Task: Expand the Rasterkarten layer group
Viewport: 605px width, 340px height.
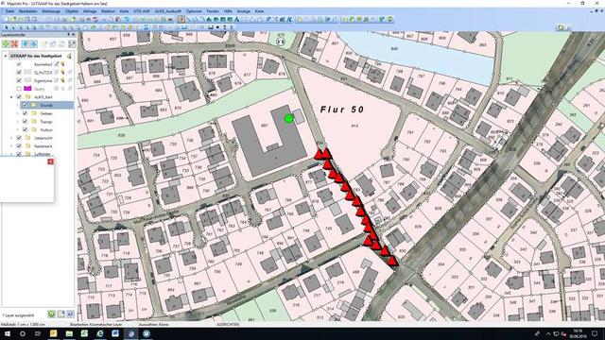Action: point(11,146)
